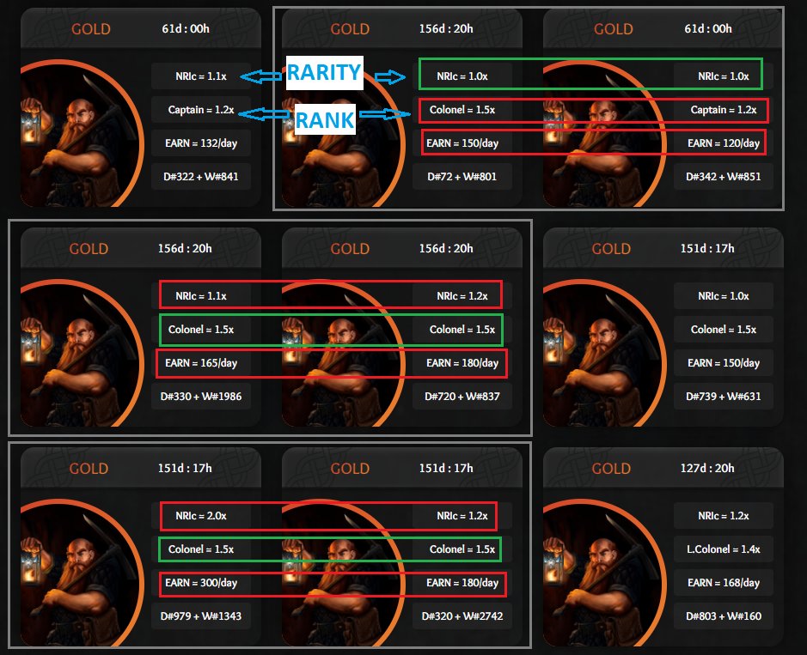Click 61d : 00h timer above D#342 + W#851

707,29
